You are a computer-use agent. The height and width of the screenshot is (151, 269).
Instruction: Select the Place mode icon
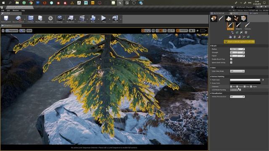coord(214,18)
